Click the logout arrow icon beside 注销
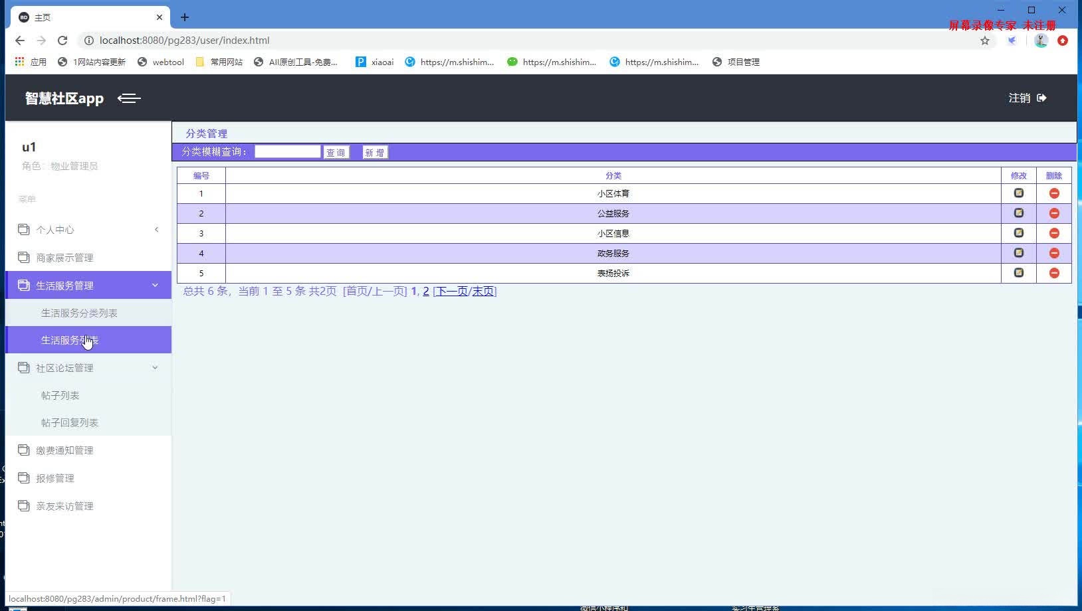 pos(1041,98)
